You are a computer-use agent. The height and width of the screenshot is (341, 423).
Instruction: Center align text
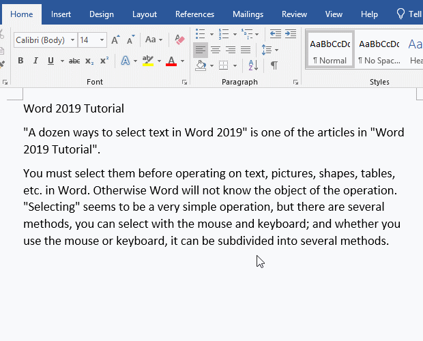pos(216,50)
